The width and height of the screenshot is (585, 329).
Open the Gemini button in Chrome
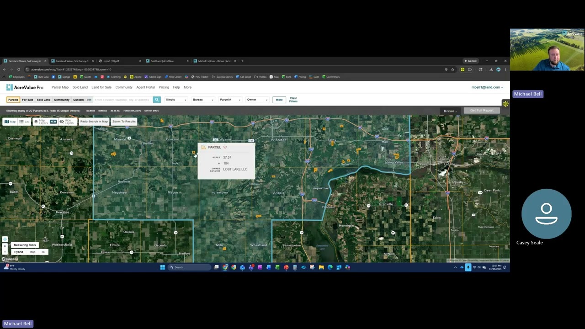(471, 61)
